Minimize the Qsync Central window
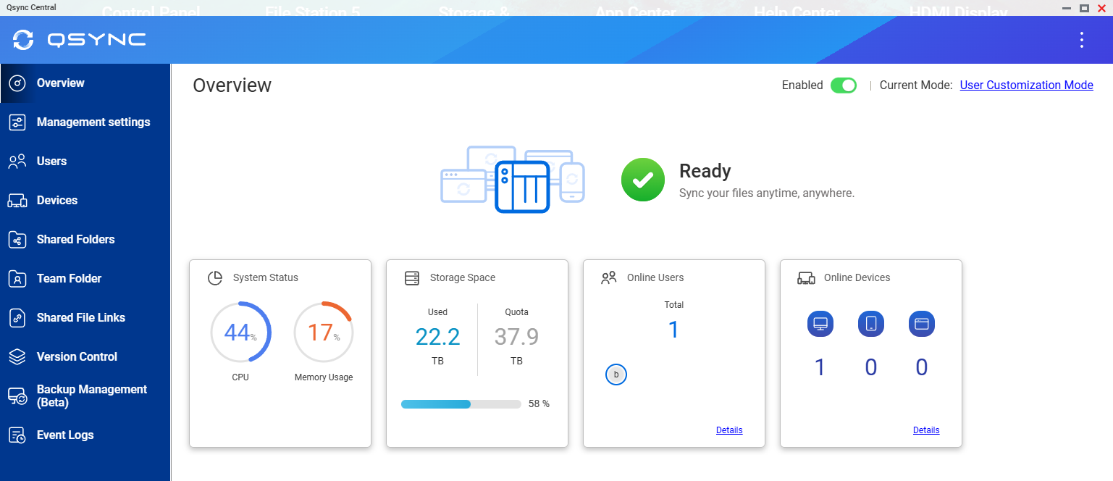 click(1067, 8)
